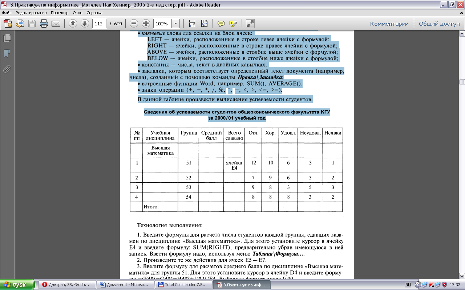Click the Email envelope icon
The image size is (465, 290).
pyautogui.click(x=56, y=24)
